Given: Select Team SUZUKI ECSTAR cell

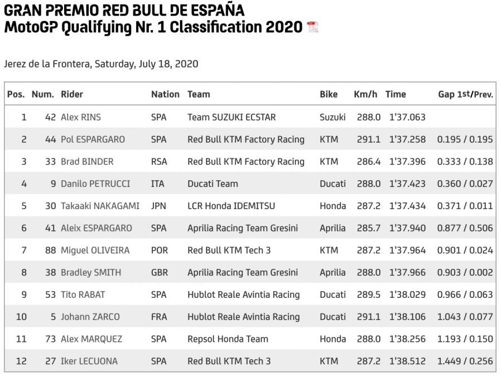Looking at the screenshot, I should 231,117.
